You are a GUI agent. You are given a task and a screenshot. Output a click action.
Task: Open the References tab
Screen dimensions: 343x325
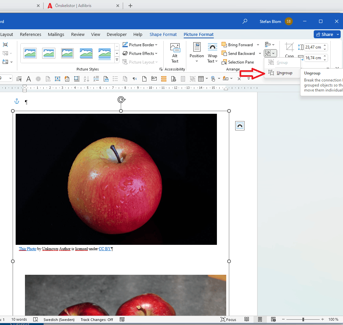coord(30,35)
